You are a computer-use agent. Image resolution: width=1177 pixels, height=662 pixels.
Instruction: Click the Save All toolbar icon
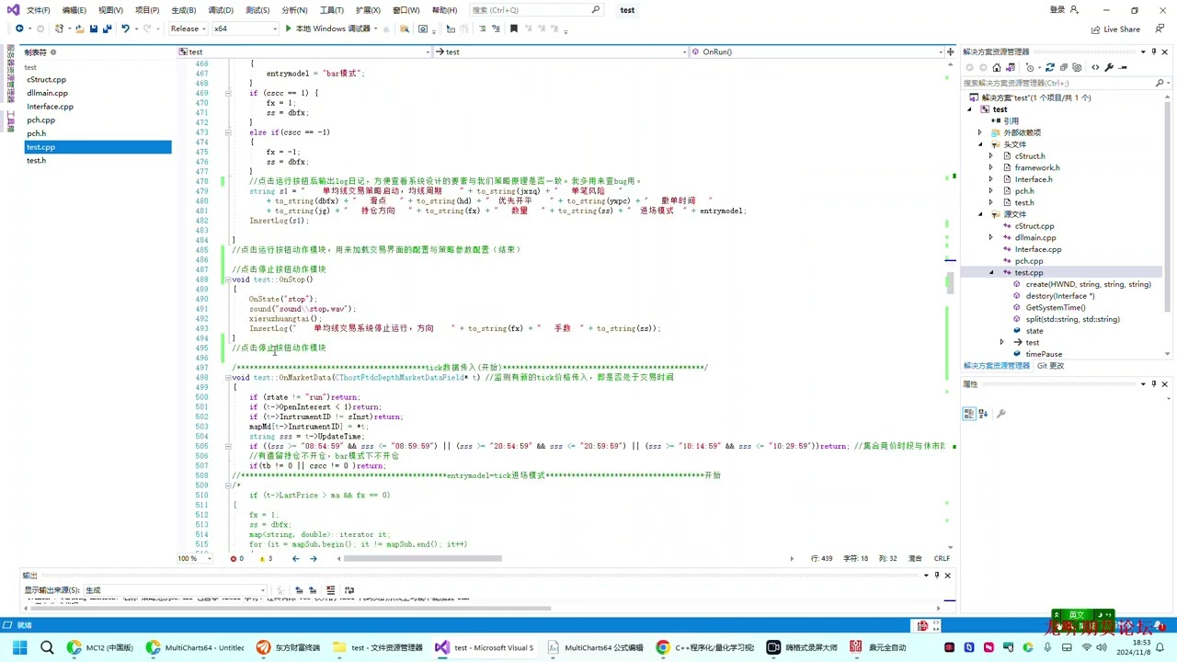(x=107, y=29)
